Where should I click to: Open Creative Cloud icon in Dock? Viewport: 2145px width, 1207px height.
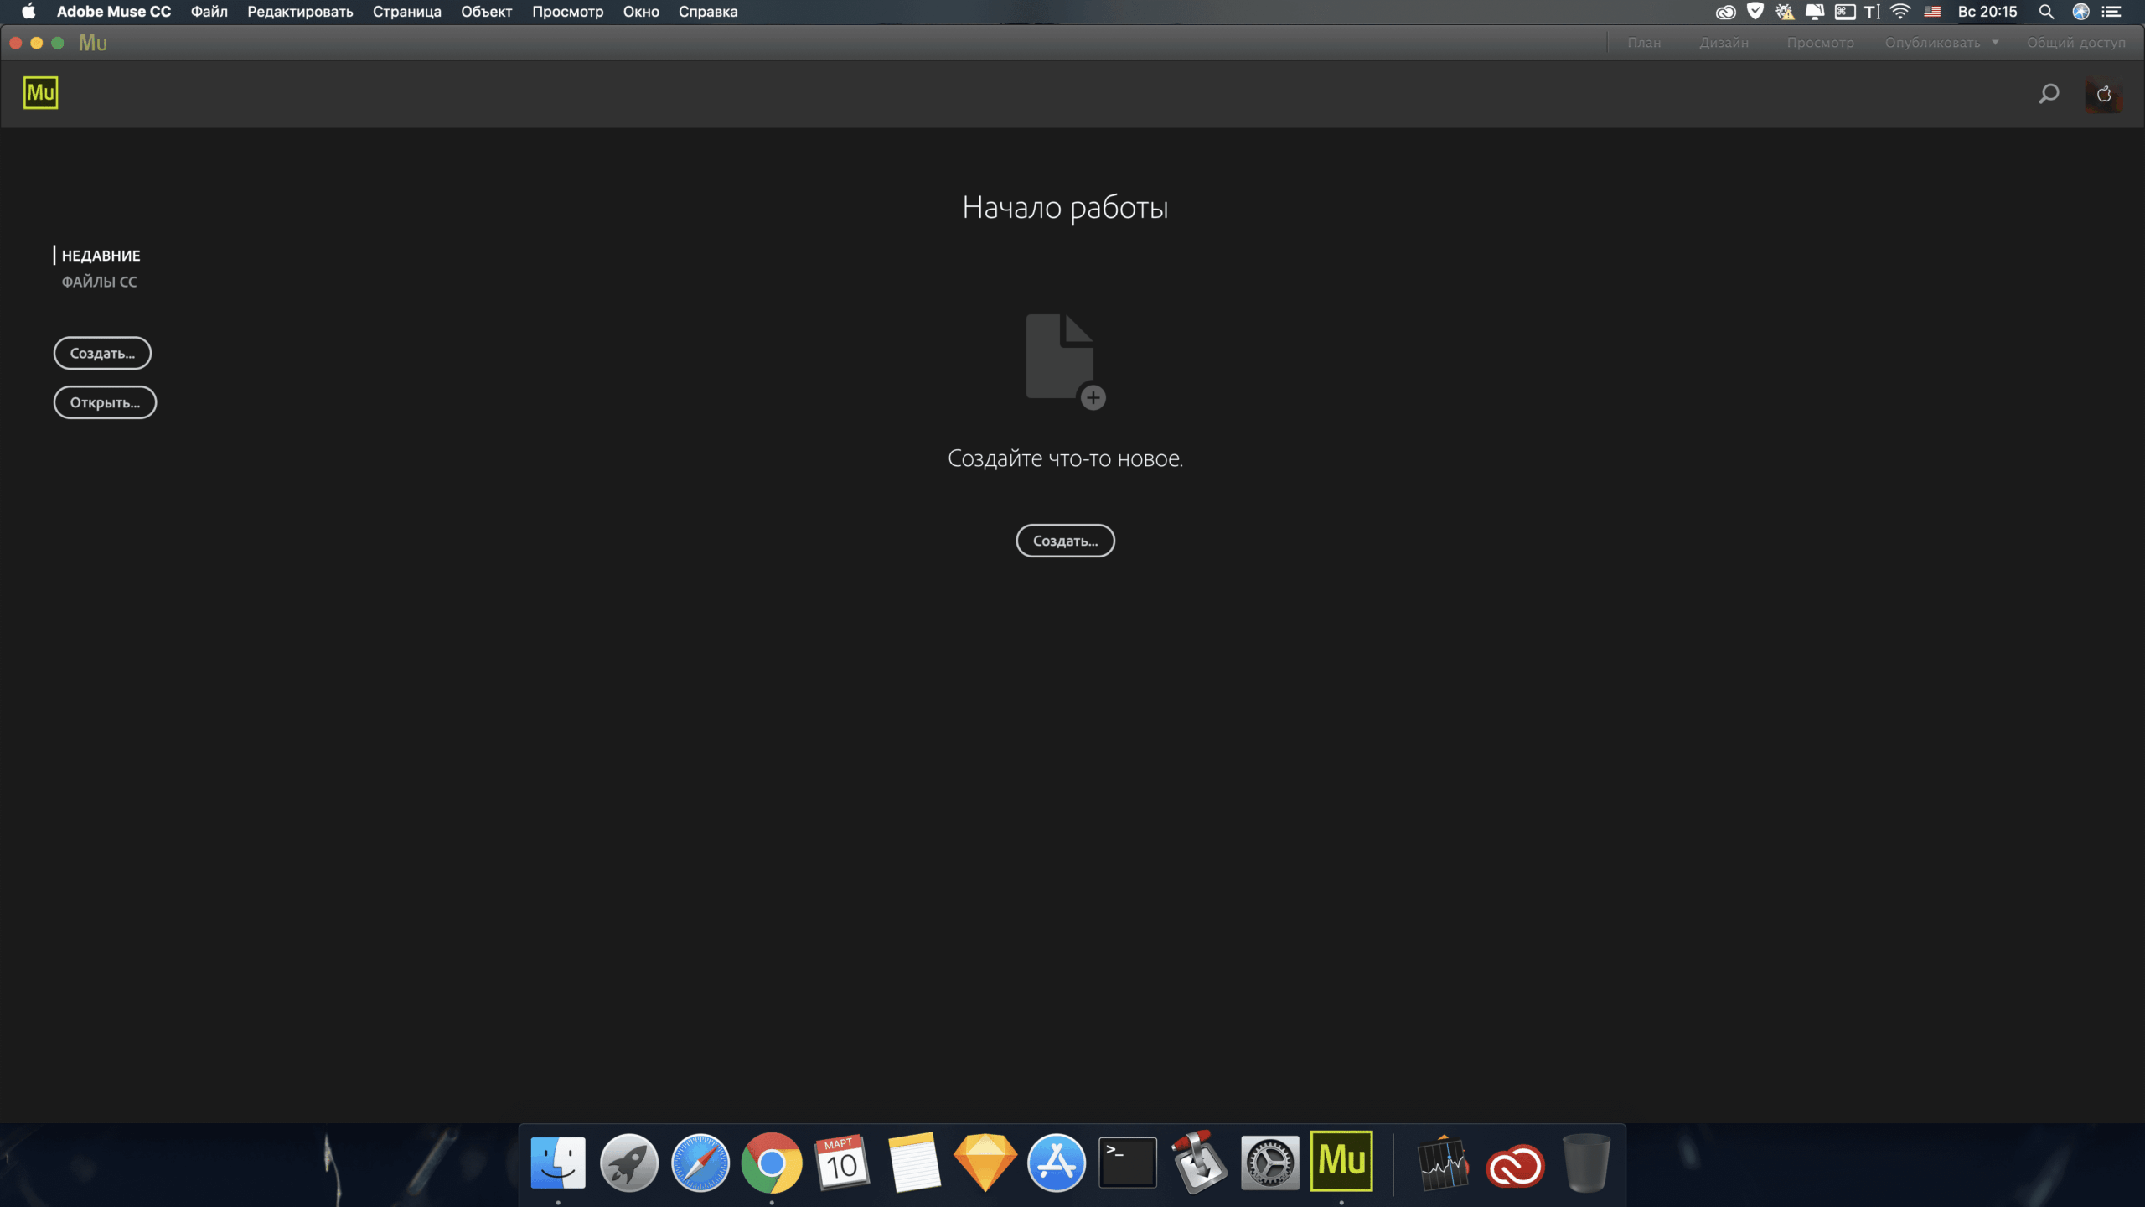[x=1514, y=1164]
